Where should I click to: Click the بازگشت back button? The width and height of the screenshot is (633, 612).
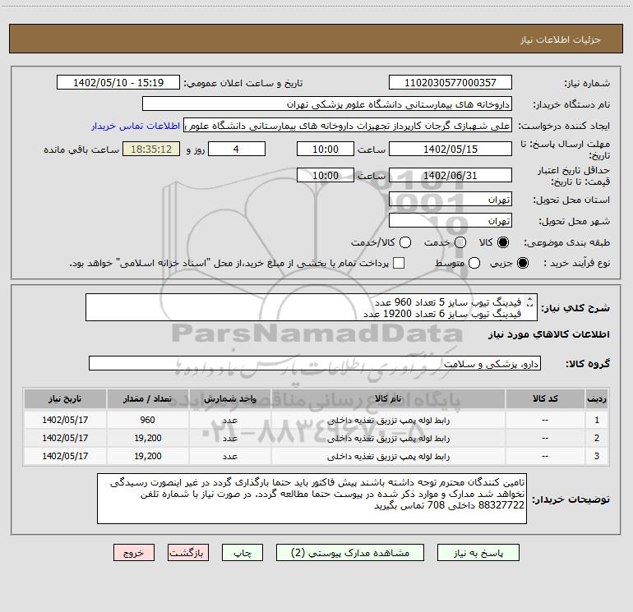[188, 553]
